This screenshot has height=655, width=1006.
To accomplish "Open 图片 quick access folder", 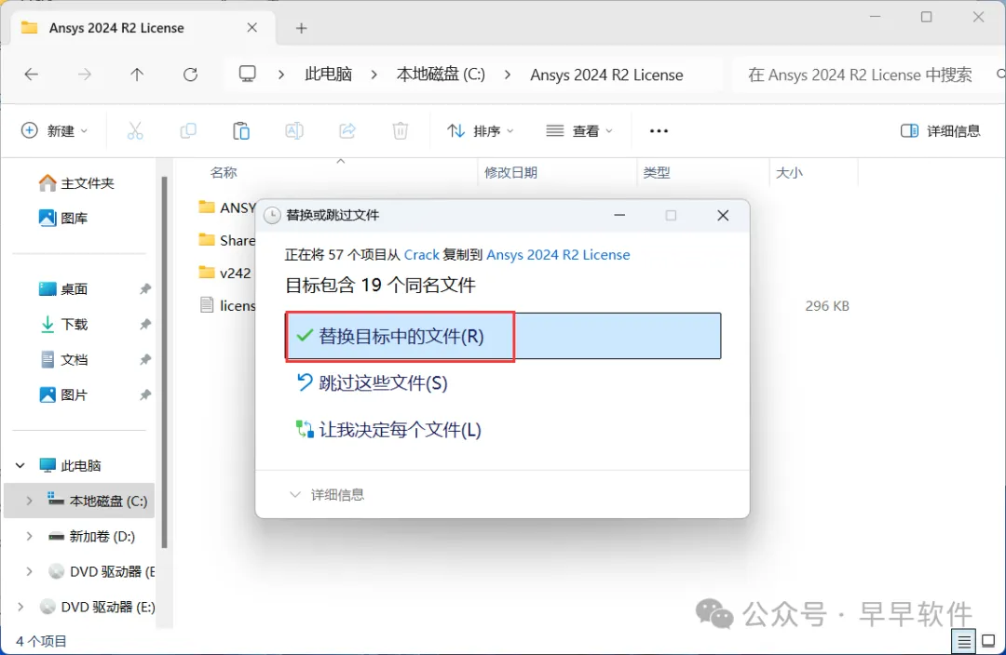I will pyautogui.click(x=63, y=394).
